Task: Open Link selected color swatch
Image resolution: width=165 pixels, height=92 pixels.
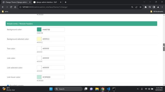Action: click(x=39, y=67)
